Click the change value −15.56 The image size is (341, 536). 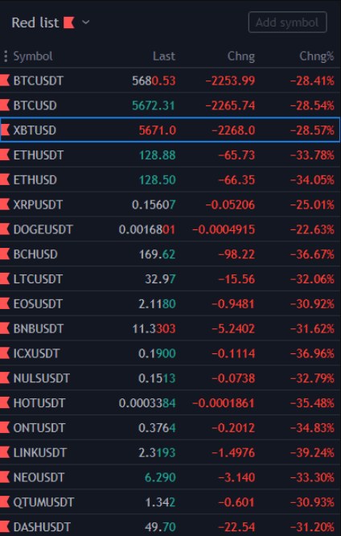click(x=236, y=279)
